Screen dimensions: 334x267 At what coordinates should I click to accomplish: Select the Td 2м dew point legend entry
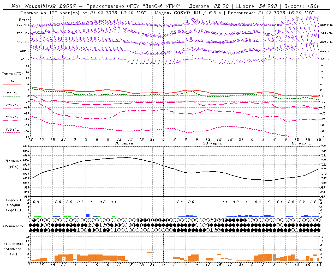point(12,94)
